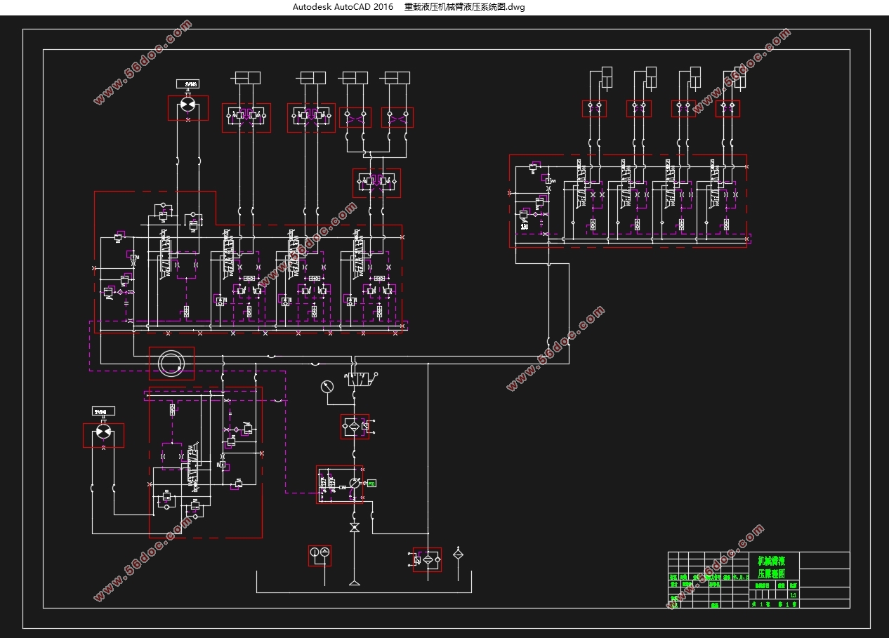Select the suction strainer triangle in the tank
This screenshot has width=889, height=638.
click(x=355, y=582)
